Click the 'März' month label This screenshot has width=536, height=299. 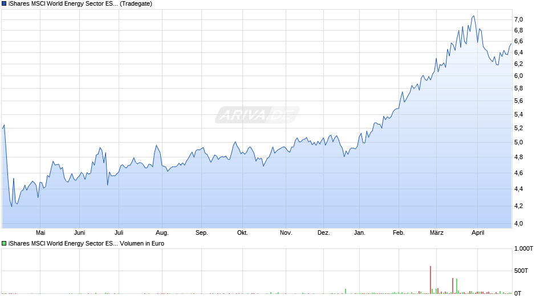[437, 232]
